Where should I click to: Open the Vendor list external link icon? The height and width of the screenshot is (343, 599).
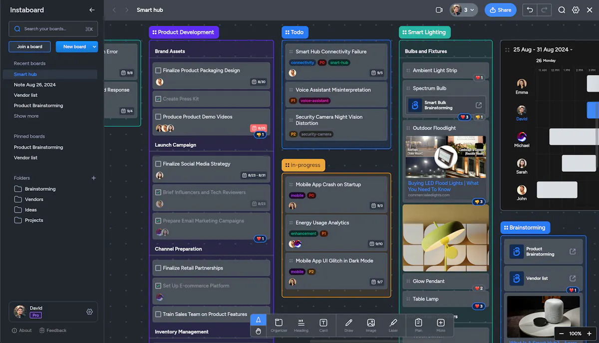[573, 278]
